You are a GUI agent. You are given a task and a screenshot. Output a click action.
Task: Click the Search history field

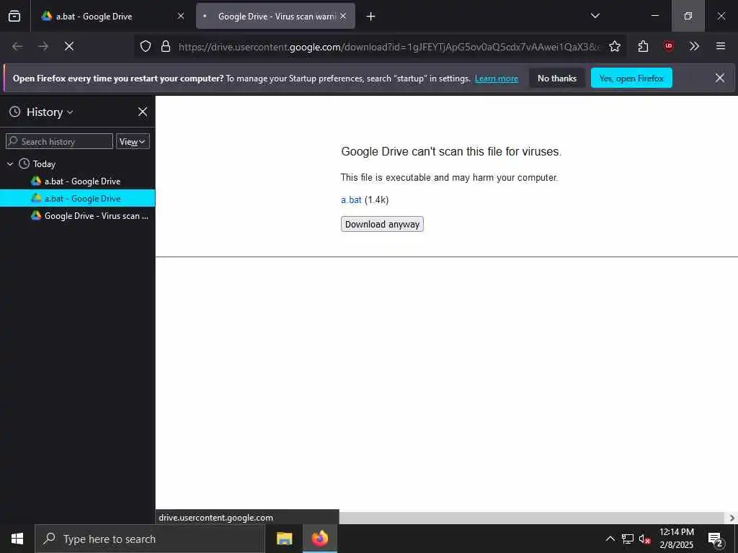pos(59,142)
